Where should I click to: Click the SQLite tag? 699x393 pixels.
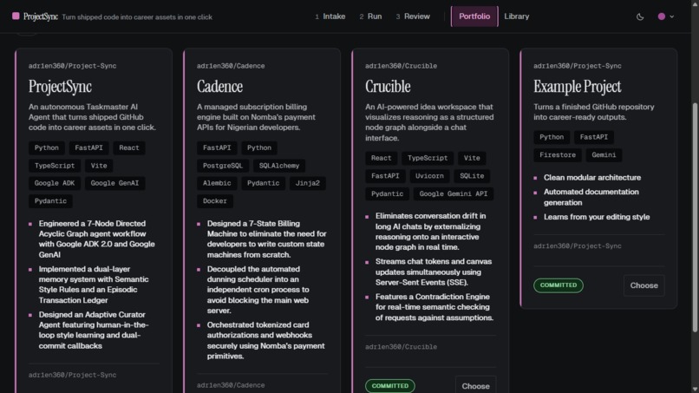(472, 176)
